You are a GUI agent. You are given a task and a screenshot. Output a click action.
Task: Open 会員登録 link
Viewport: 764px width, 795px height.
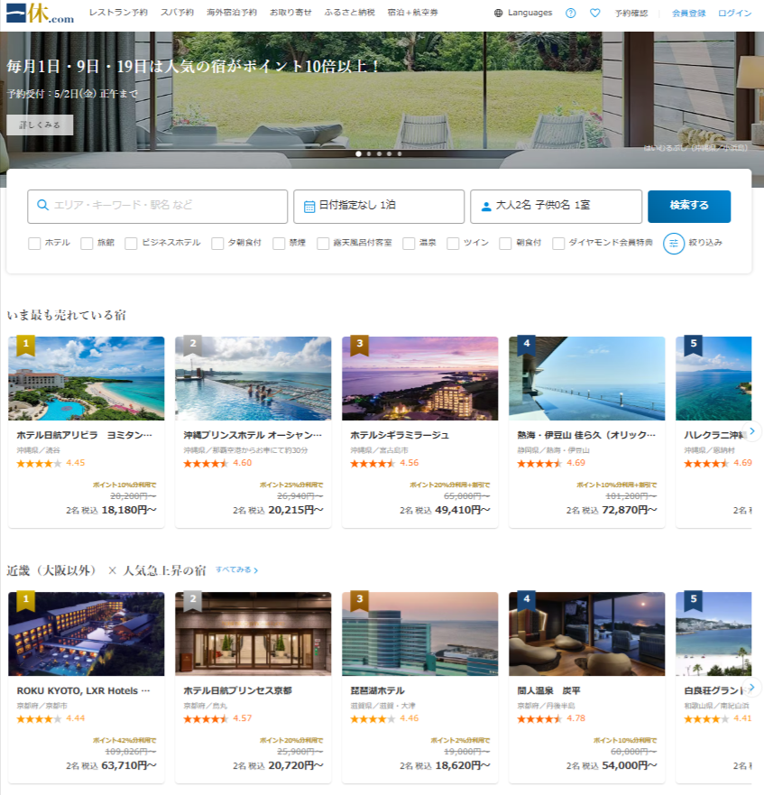688,14
